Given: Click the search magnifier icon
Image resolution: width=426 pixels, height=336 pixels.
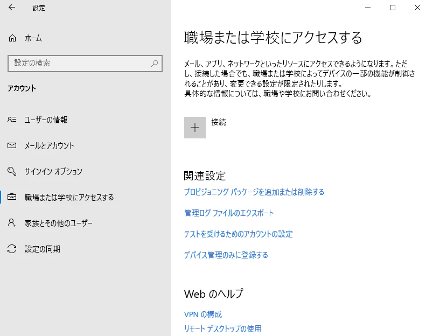Looking at the screenshot, I should 155,64.
